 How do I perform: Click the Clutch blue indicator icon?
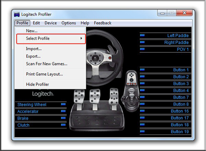pyautogui.click(x=63, y=125)
